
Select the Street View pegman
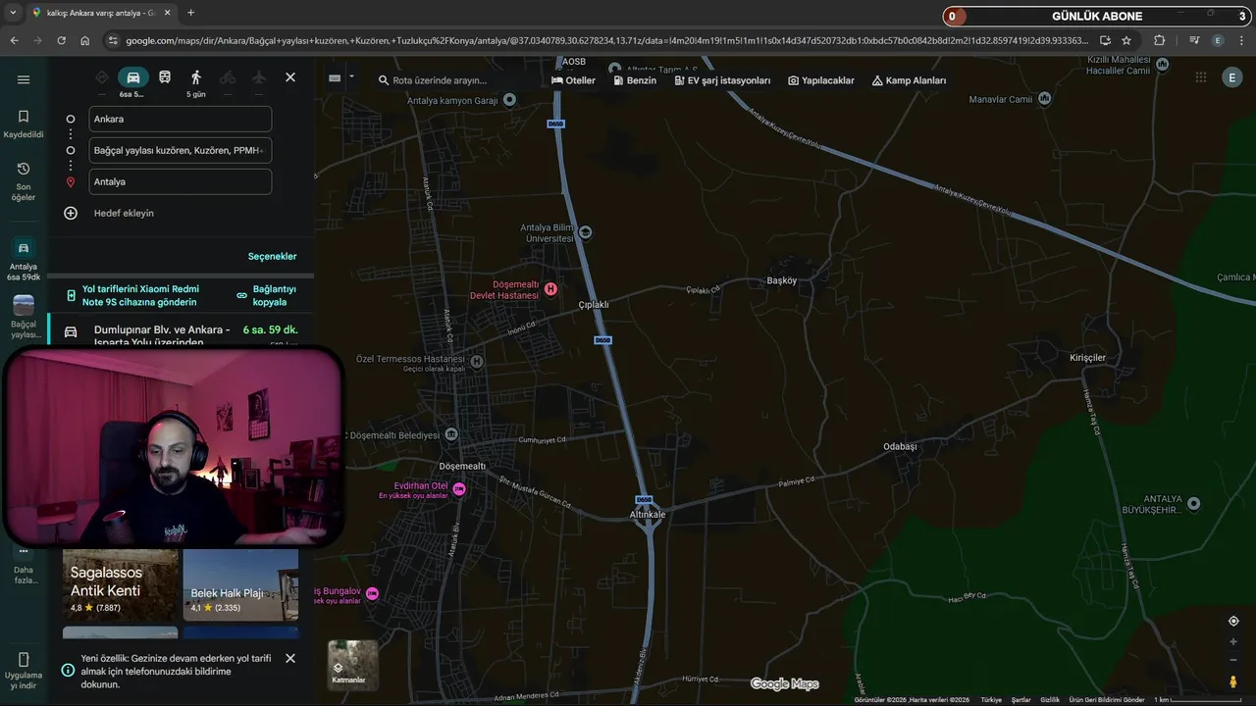click(x=1233, y=681)
